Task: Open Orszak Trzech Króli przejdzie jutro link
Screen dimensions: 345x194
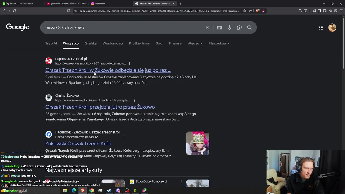Action: click(100, 107)
